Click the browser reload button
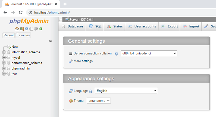Viewport: 216px width, 117px height. click(x=21, y=13)
